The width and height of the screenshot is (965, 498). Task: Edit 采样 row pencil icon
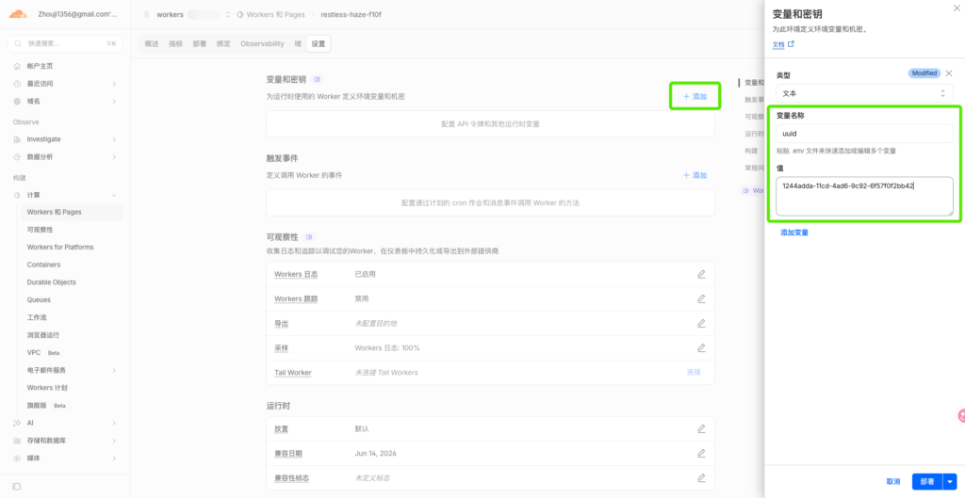(x=701, y=348)
